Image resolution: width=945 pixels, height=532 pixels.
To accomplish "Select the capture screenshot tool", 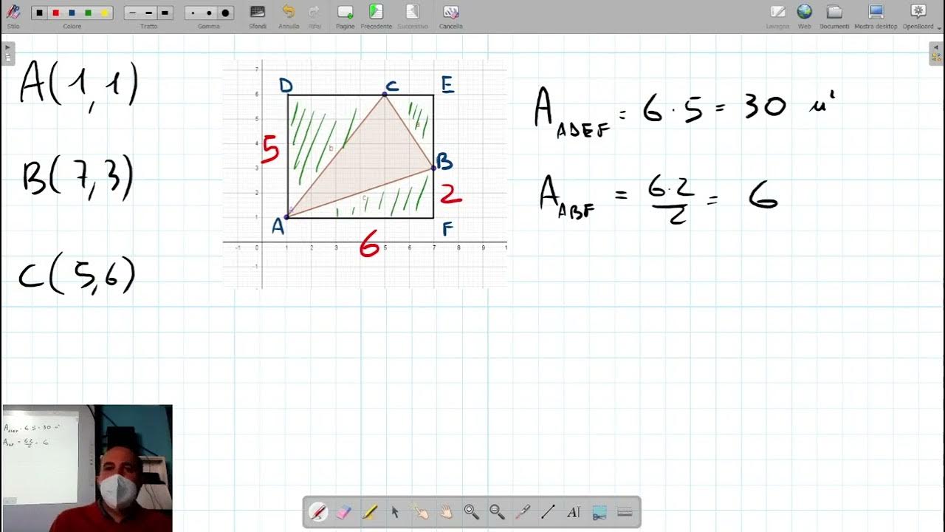I will click(x=599, y=511).
